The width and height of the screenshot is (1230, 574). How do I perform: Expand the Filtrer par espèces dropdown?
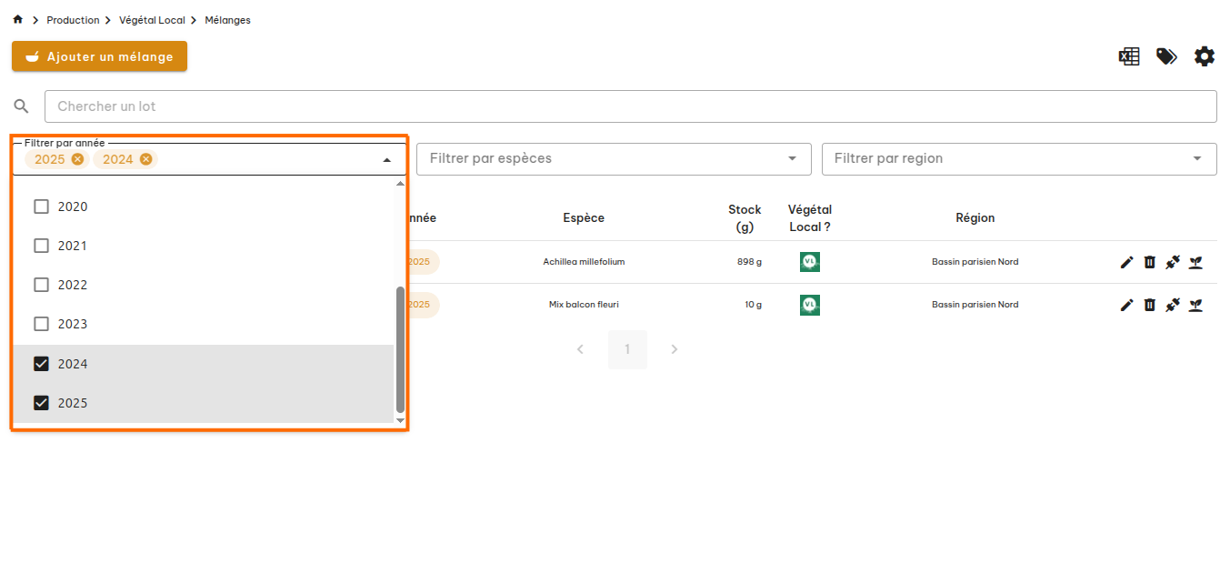614,158
